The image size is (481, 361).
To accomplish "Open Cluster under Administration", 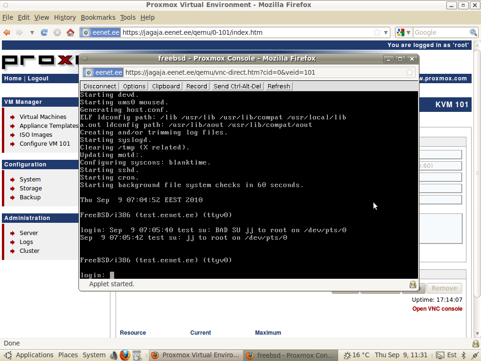I will tap(30, 251).
